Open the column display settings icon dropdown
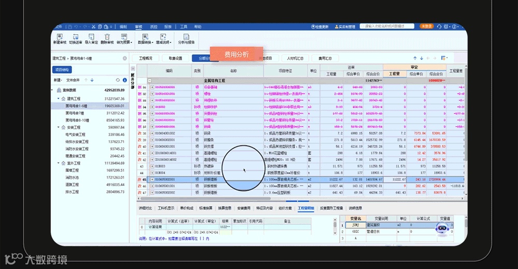The image size is (518, 269). [444, 58]
